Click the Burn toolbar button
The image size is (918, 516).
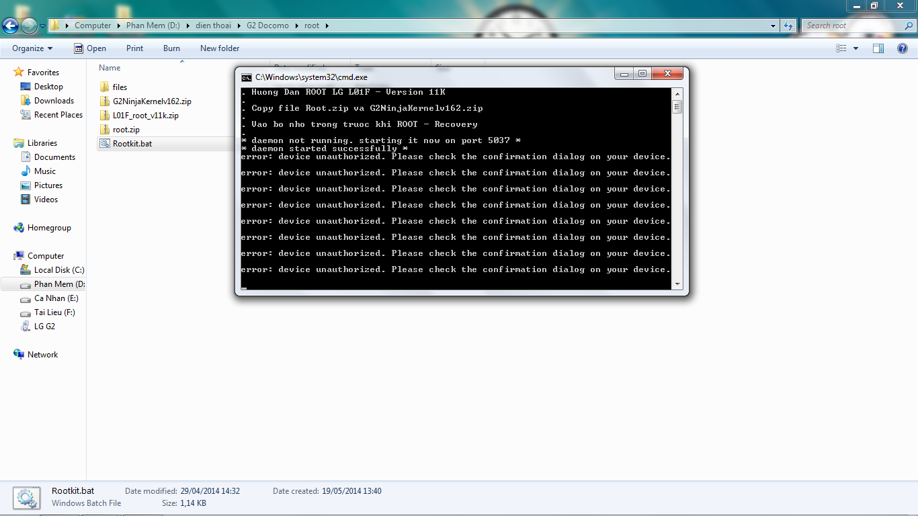coord(171,48)
